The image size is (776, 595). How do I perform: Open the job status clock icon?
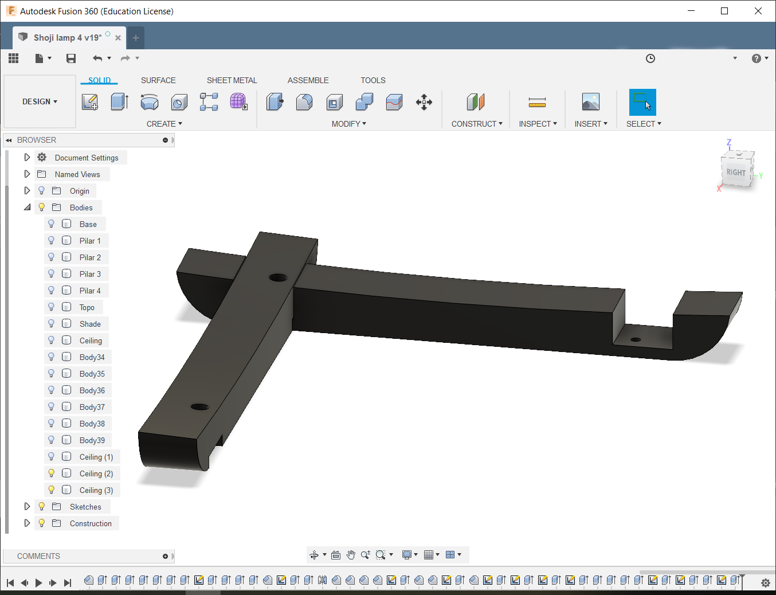(x=650, y=58)
